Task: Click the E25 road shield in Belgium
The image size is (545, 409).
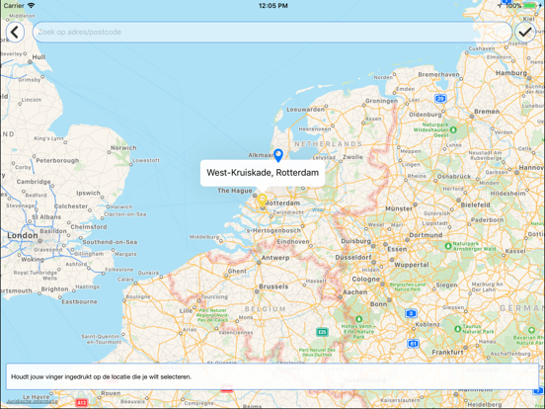Action: click(x=322, y=332)
